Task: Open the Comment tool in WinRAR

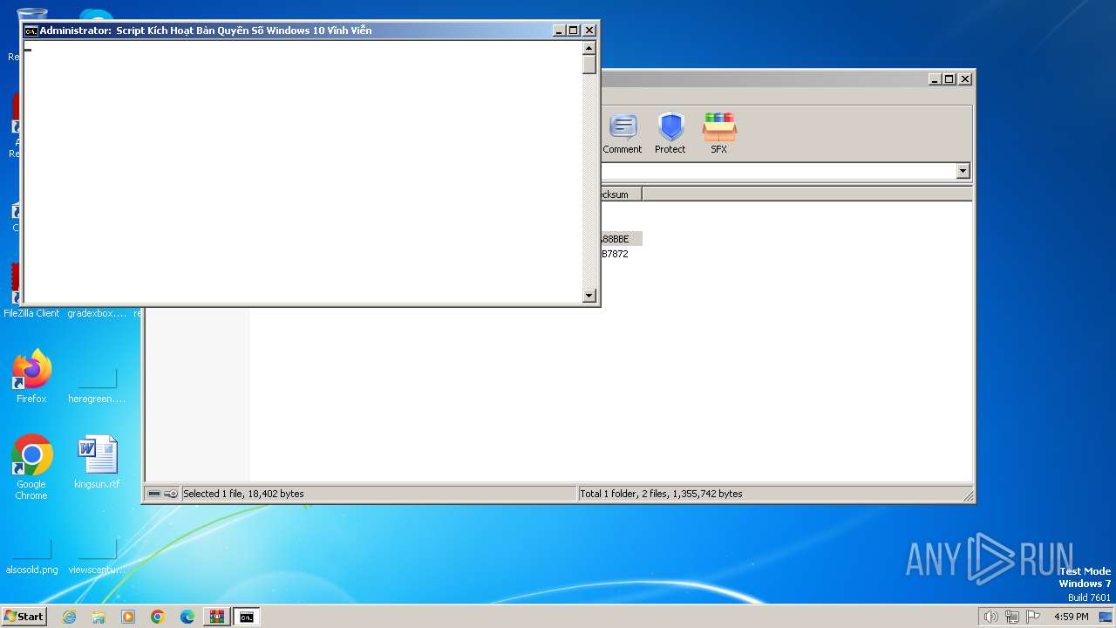Action: pos(623,133)
